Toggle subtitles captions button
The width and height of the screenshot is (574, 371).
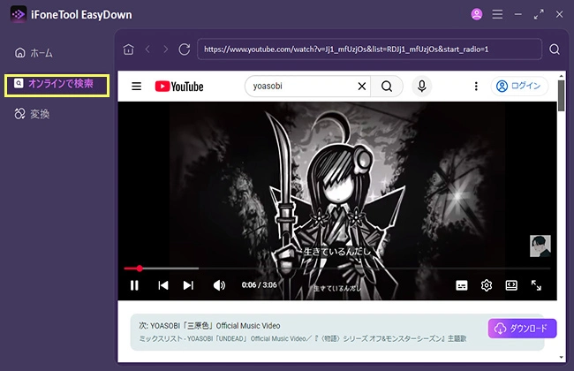(x=462, y=285)
